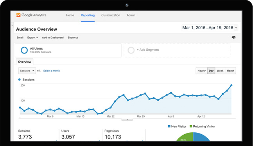This screenshot has height=146, width=253.
Task: Click the Mar 8 axis label
Action: (50, 116)
